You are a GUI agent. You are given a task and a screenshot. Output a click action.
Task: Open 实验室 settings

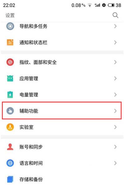click(62, 127)
